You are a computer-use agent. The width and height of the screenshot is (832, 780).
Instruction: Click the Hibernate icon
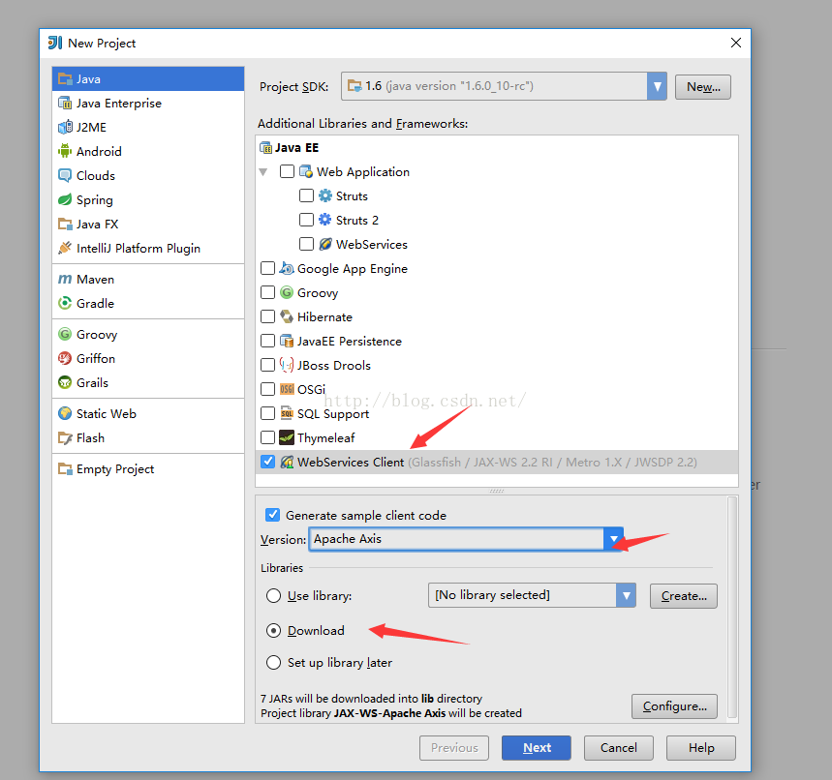[287, 316]
